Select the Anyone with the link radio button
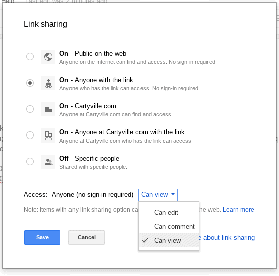279x276 pixels. [30, 83]
